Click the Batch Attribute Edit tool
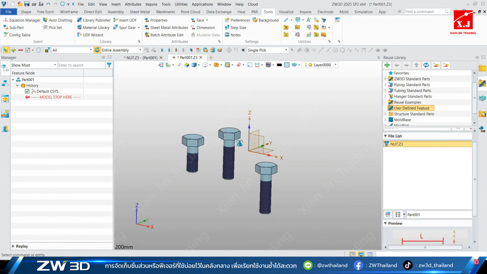487x274 pixels. [164, 35]
